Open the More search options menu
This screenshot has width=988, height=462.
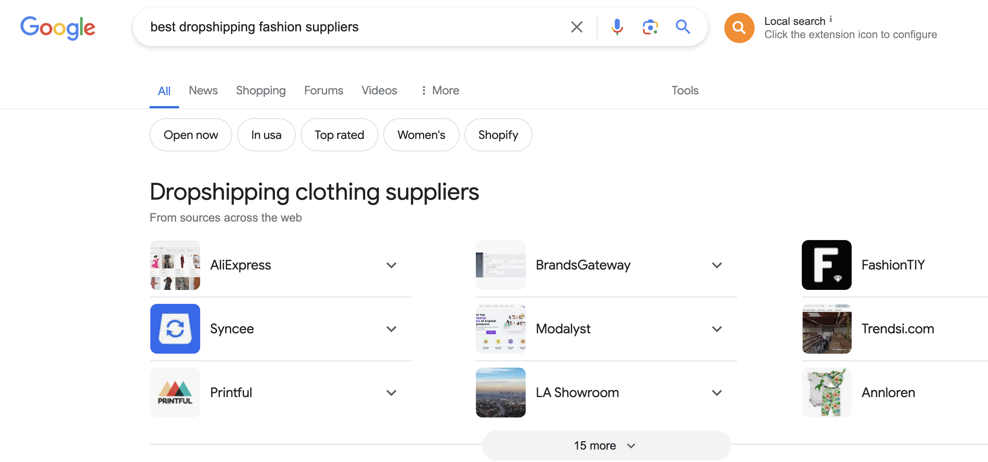440,91
